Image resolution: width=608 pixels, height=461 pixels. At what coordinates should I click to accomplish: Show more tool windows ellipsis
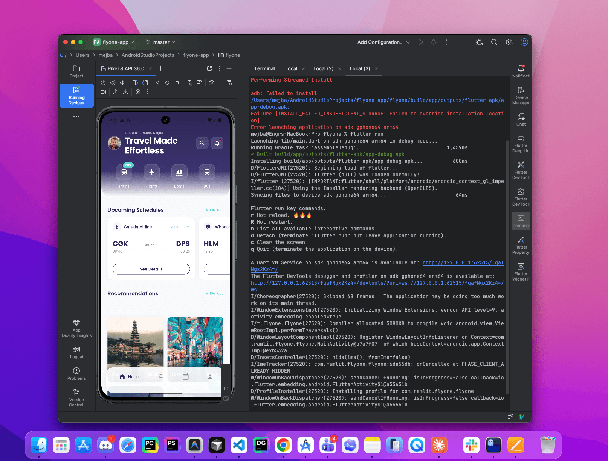click(76, 117)
